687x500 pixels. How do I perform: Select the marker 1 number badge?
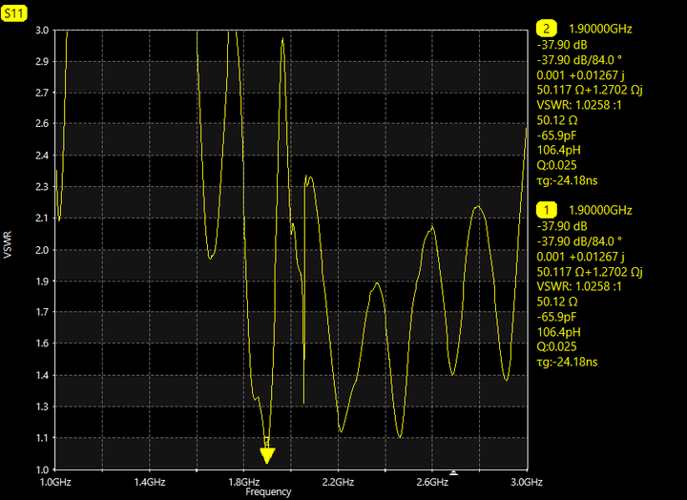[547, 210]
